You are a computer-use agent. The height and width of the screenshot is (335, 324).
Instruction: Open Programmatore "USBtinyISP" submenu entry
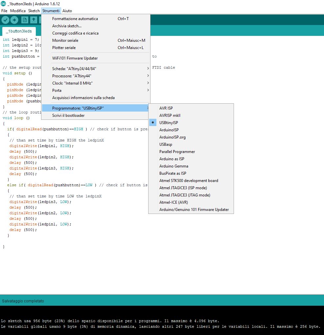pyautogui.click(x=96, y=108)
